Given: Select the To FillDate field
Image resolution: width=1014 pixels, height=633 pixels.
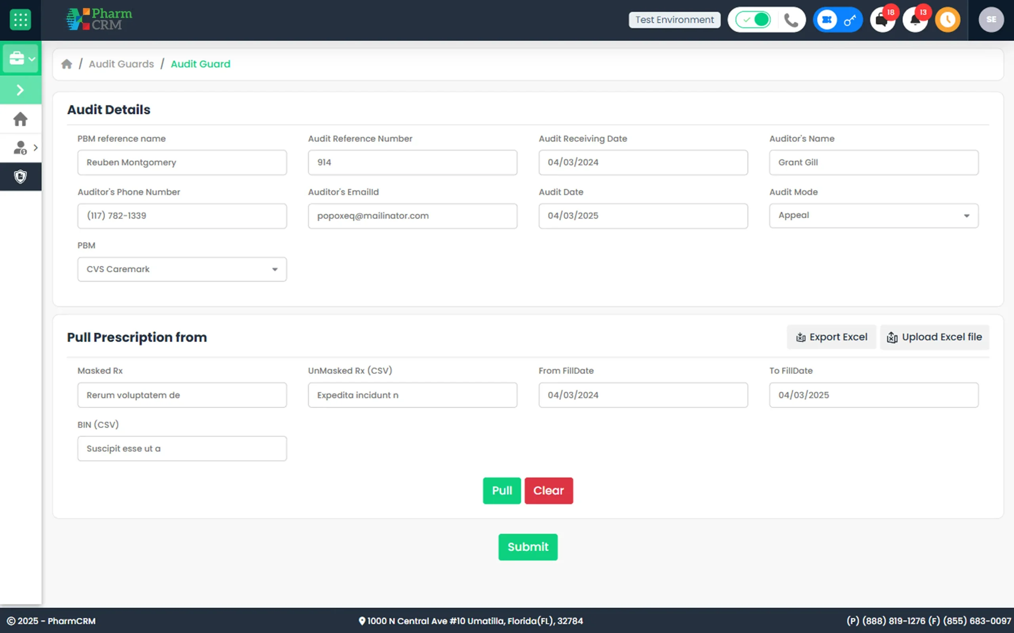Looking at the screenshot, I should [x=874, y=395].
